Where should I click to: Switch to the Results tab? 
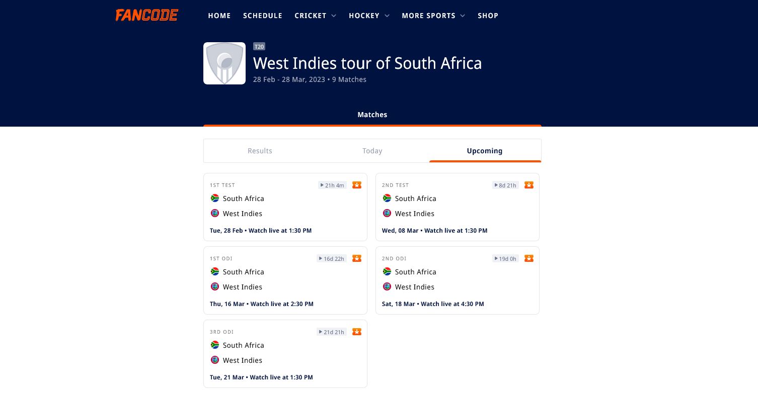tap(260, 151)
